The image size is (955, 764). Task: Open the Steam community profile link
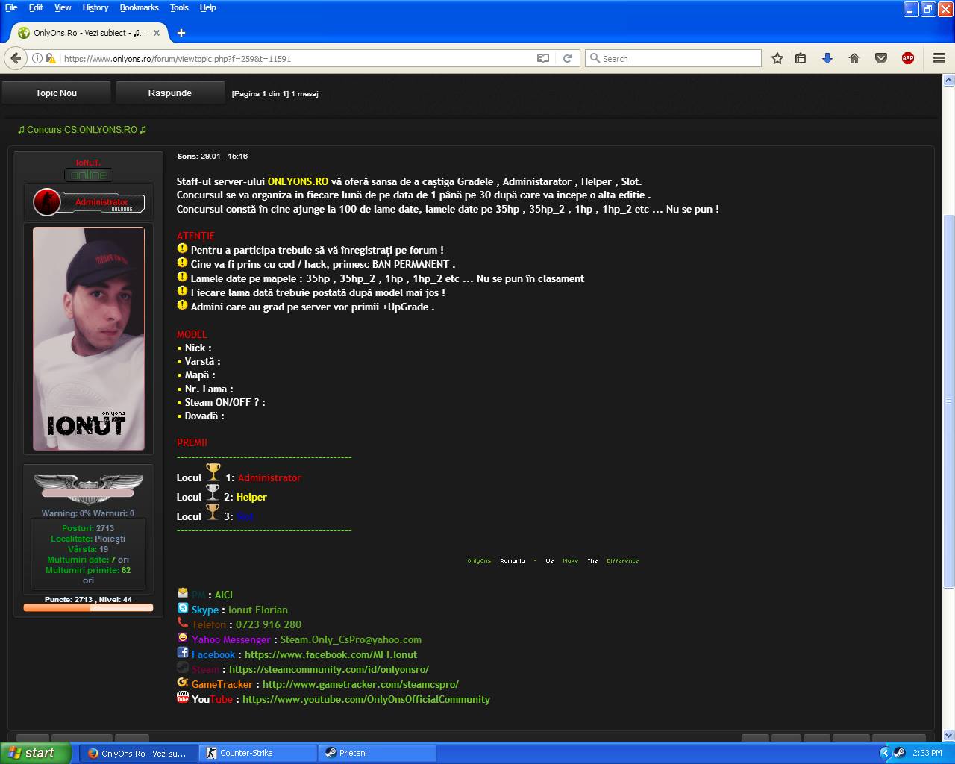click(x=328, y=669)
